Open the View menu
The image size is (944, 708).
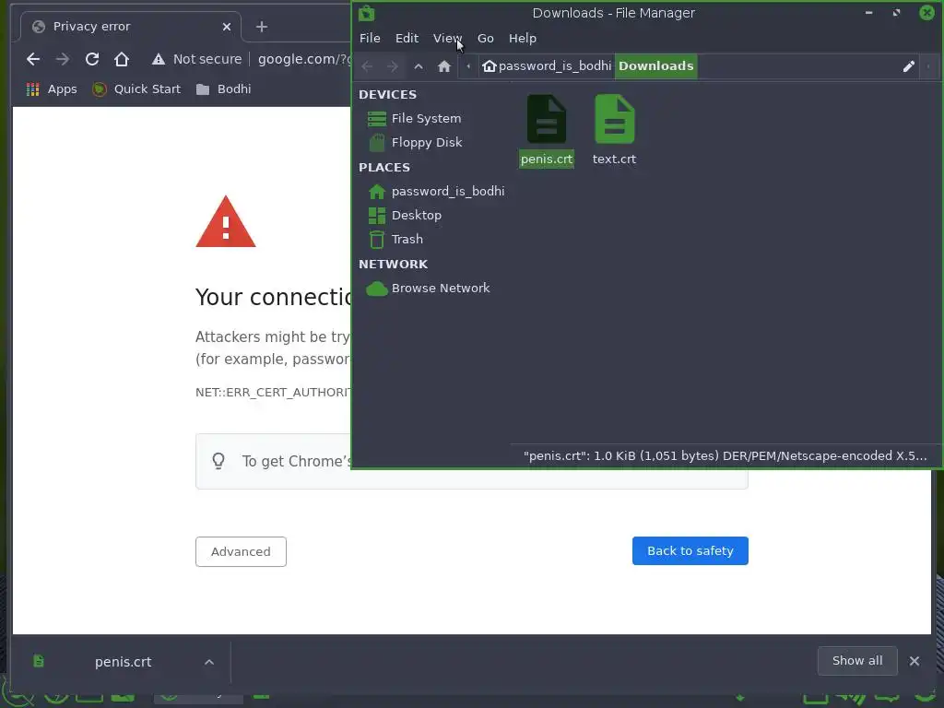(x=447, y=39)
